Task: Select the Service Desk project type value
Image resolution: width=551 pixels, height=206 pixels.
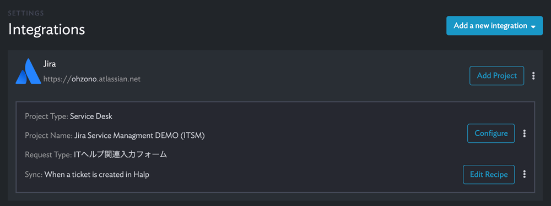Action: (91, 116)
